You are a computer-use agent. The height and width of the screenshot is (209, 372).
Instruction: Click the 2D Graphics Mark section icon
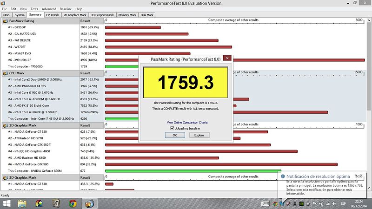[5, 125]
